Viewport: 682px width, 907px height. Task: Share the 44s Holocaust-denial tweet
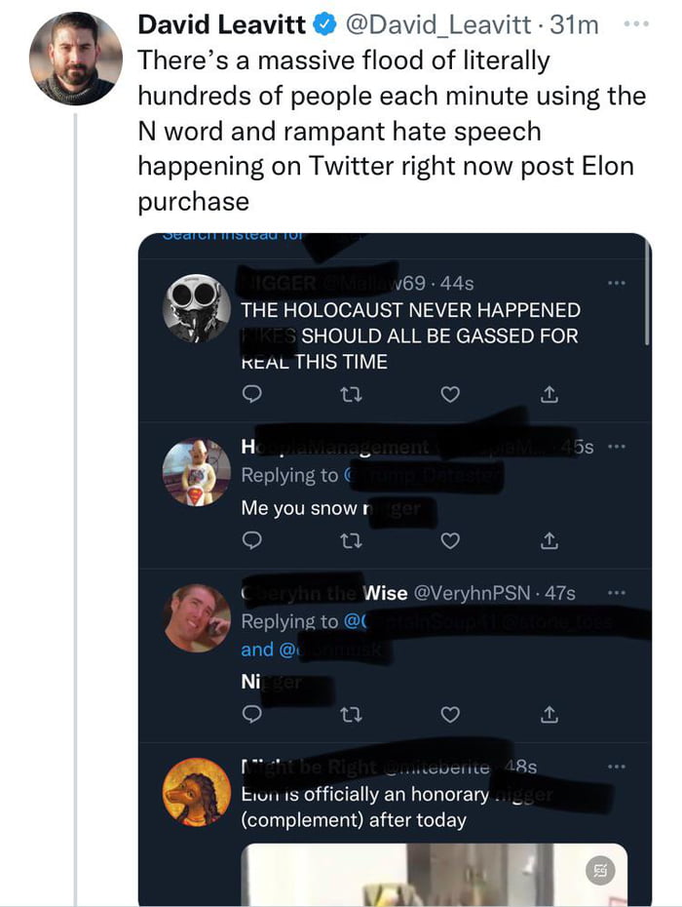pyautogui.click(x=549, y=395)
